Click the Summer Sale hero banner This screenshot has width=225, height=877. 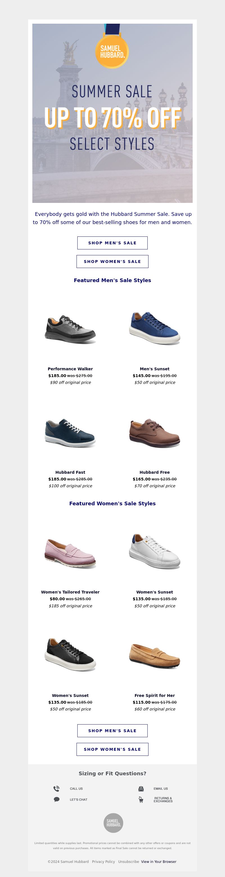[112, 113]
